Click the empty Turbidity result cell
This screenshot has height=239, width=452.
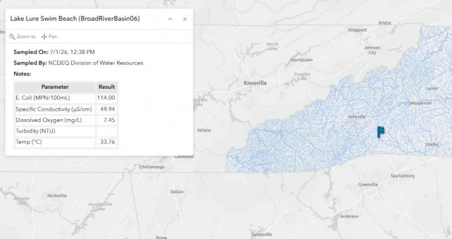107,131
